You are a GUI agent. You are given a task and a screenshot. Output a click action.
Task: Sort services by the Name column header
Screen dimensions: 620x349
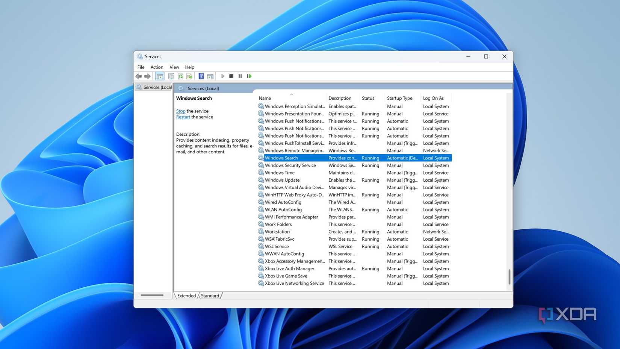[265, 98]
